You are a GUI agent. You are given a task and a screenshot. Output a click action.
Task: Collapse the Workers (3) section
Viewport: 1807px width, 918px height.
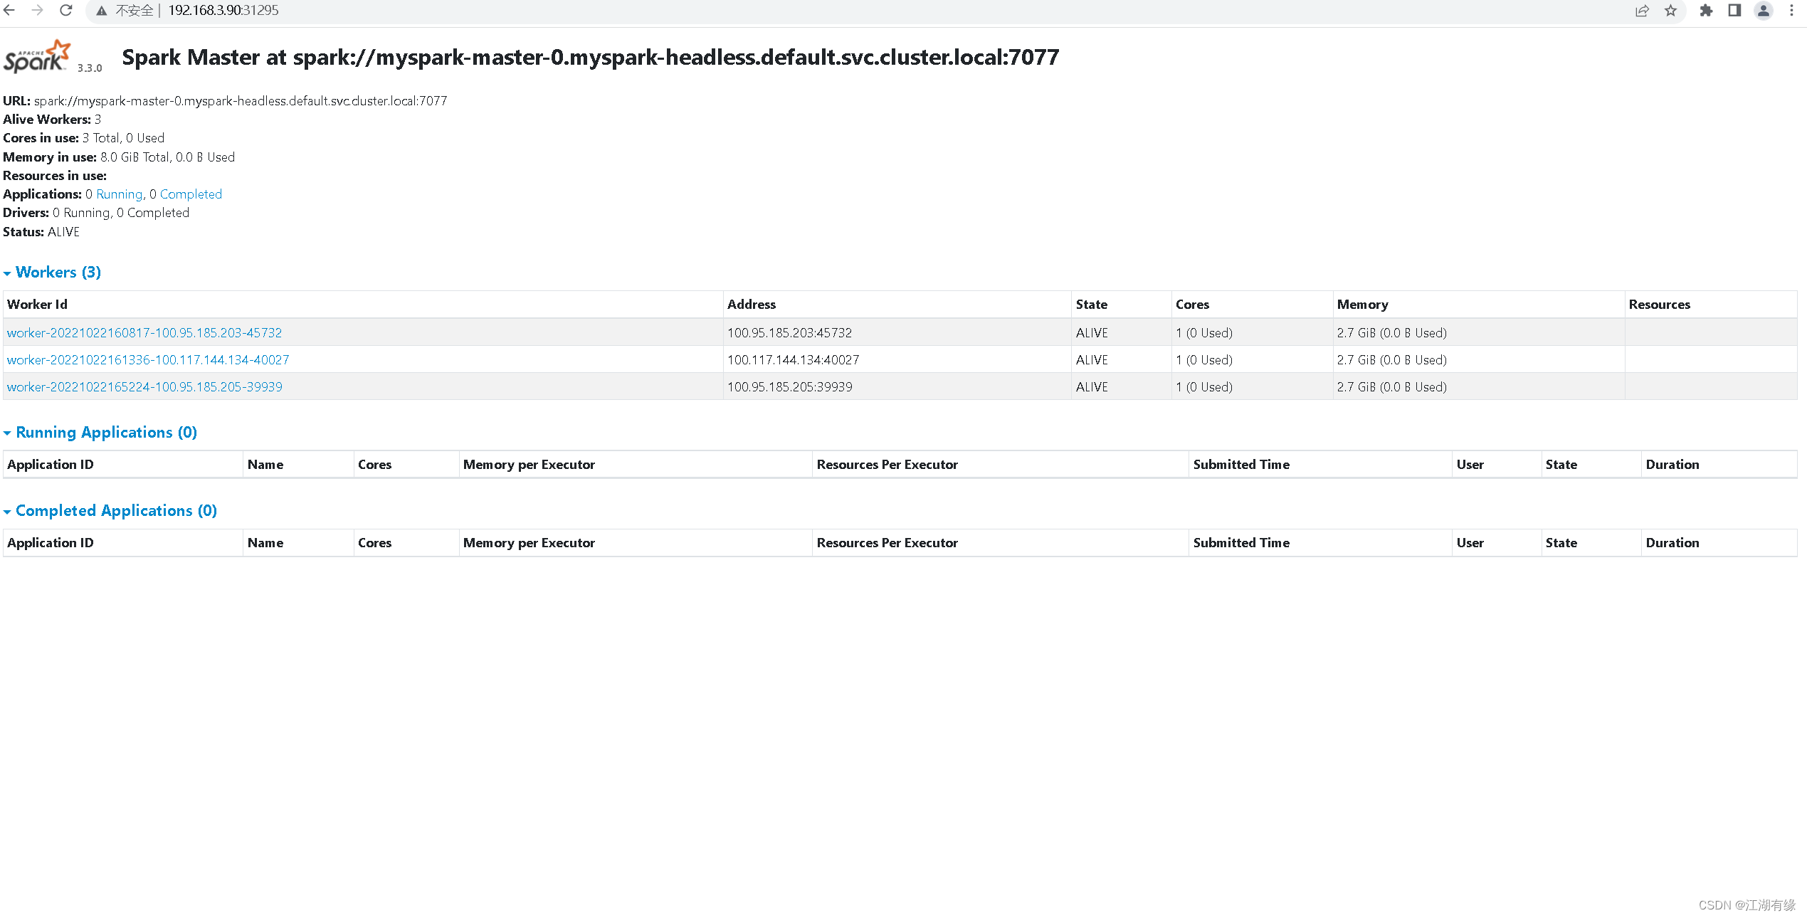coord(53,272)
